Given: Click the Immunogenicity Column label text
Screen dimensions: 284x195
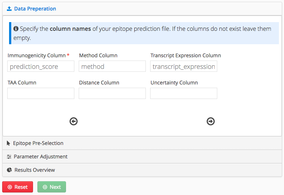Looking at the screenshot, I should (36, 55).
